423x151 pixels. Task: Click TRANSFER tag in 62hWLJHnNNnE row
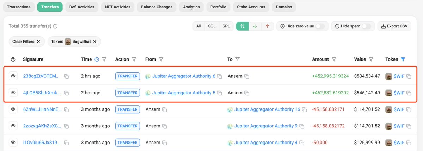[x=128, y=109]
